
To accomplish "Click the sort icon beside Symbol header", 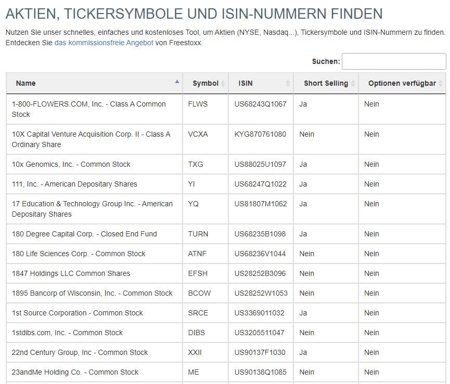I will [223, 83].
